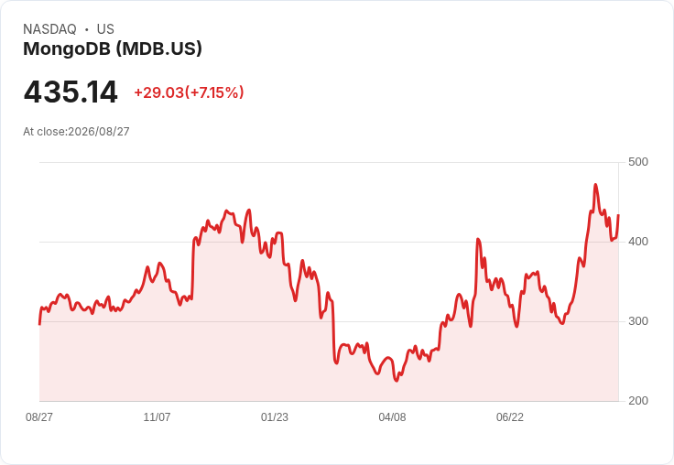The image size is (674, 465).
Task: Click the +29.03(+7.15%) price change
Action: (x=190, y=92)
